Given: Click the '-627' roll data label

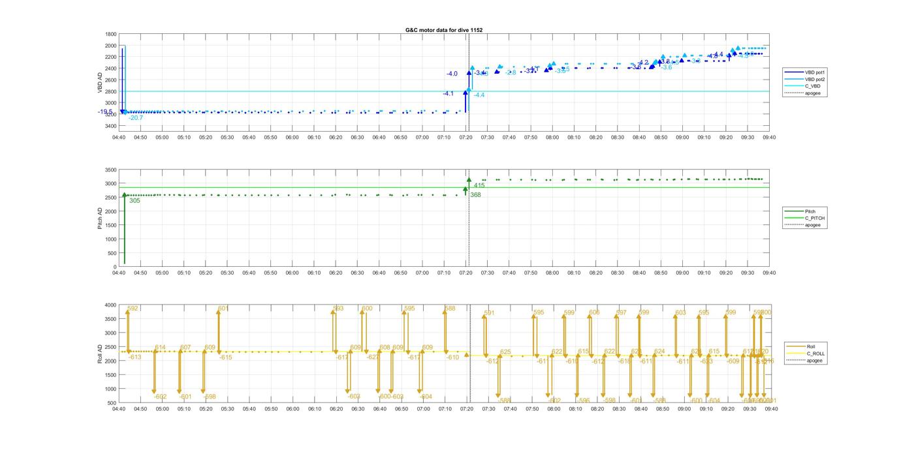Looking at the screenshot, I should pos(373,357).
